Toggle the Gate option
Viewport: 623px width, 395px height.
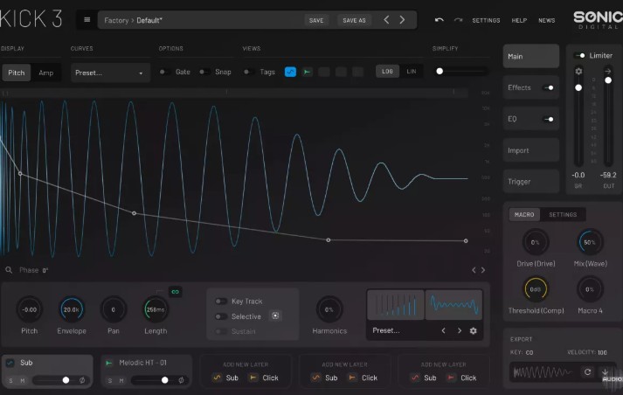164,72
